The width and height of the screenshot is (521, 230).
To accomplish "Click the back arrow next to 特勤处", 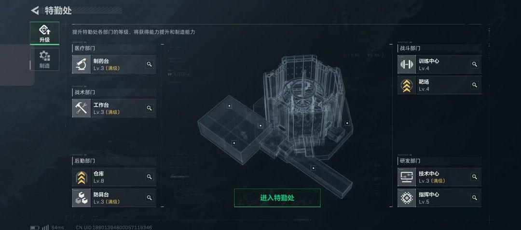I will (x=35, y=11).
